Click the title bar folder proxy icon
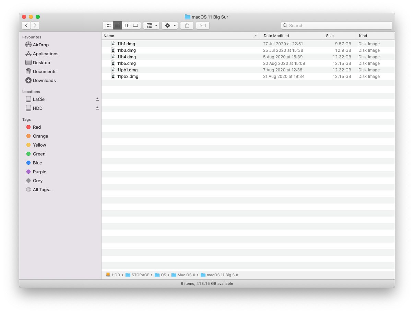Image resolution: width=414 pixels, height=313 pixels. click(187, 17)
